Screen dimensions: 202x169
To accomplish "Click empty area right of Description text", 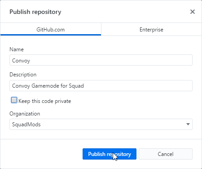I will tap(138, 86).
